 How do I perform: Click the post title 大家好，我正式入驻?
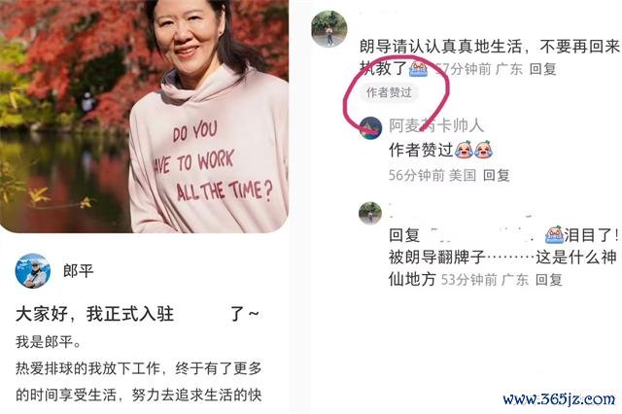95,314
